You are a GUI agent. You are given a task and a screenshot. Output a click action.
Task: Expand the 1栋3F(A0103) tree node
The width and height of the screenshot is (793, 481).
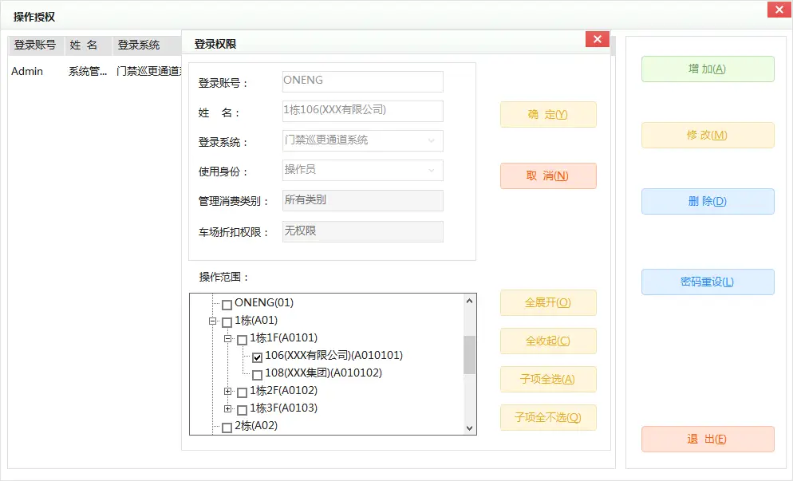pos(228,408)
